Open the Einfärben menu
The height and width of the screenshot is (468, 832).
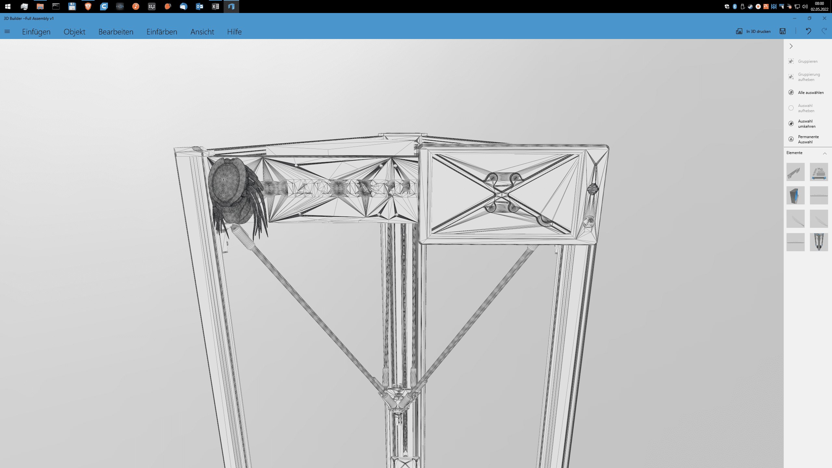click(x=162, y=32)
